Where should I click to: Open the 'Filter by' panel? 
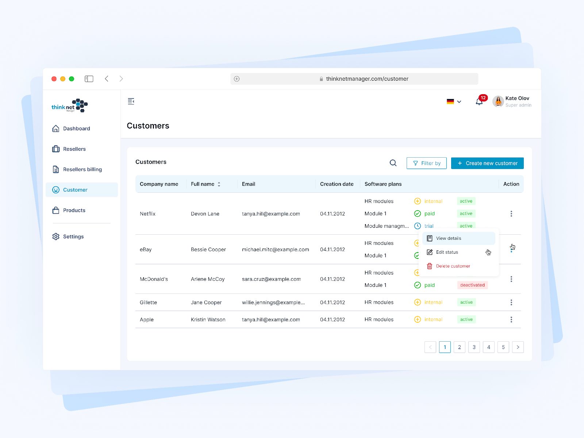426,163
